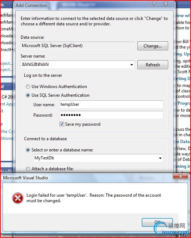Focus the User name field
Image resolution: width=191 pixels, height=238 pixels.
111,104
